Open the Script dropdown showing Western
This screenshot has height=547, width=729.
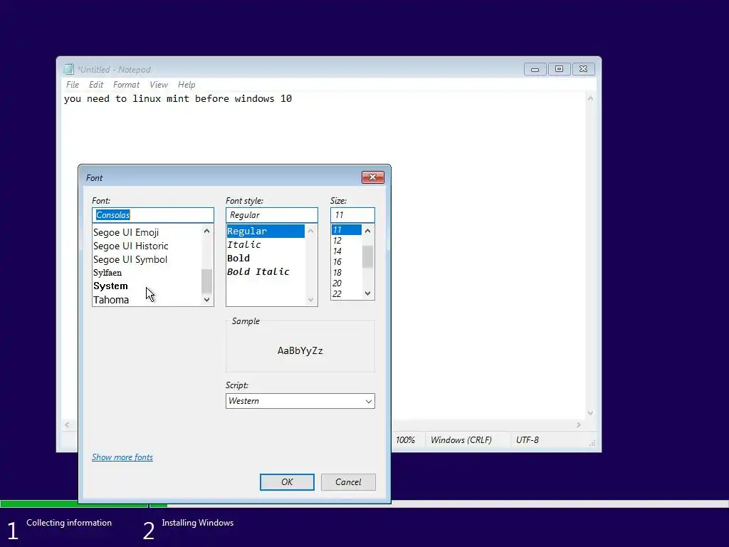pyautogui.click(x=300, y=401)
